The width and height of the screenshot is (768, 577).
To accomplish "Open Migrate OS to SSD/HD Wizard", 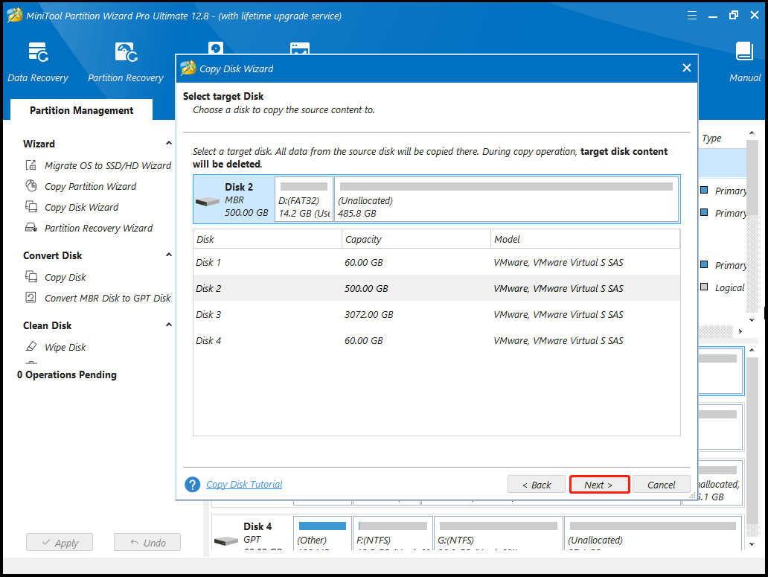I will (108, 165).
